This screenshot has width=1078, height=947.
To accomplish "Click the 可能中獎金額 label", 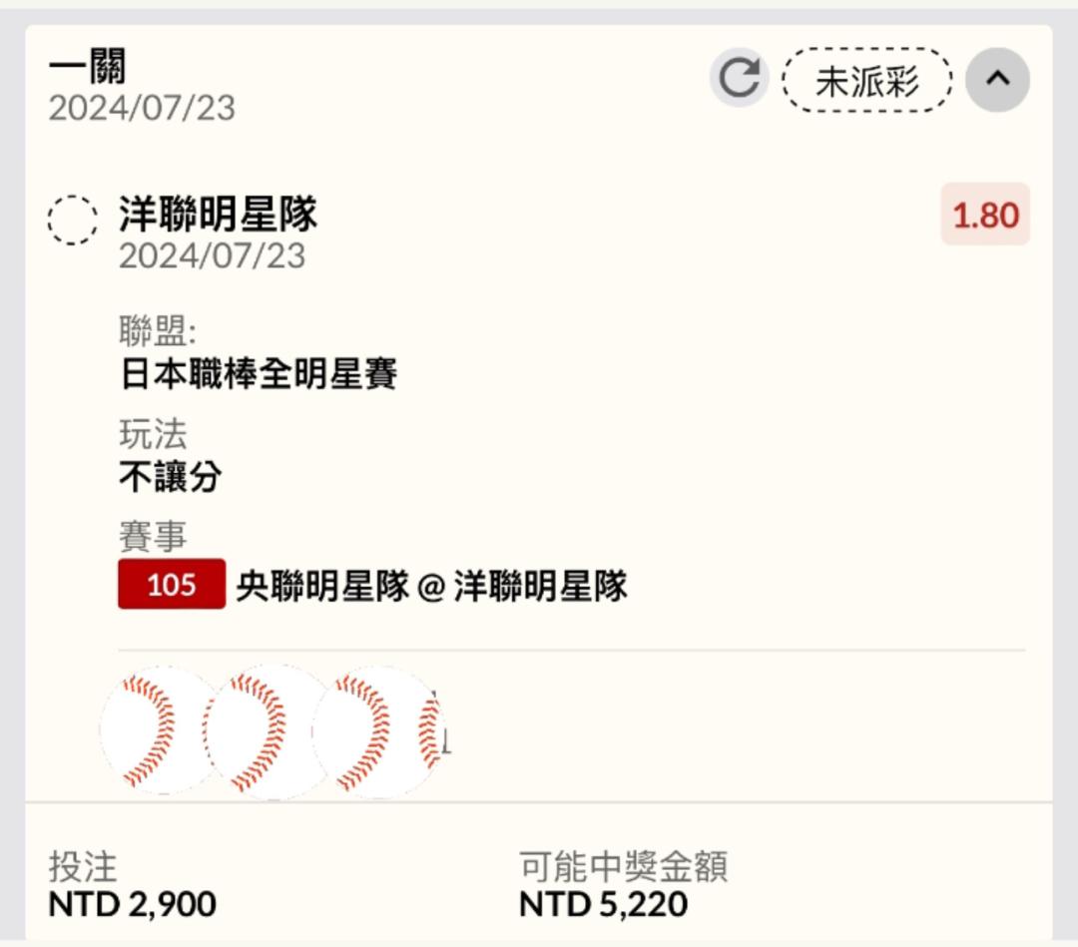I will (623, 866).
